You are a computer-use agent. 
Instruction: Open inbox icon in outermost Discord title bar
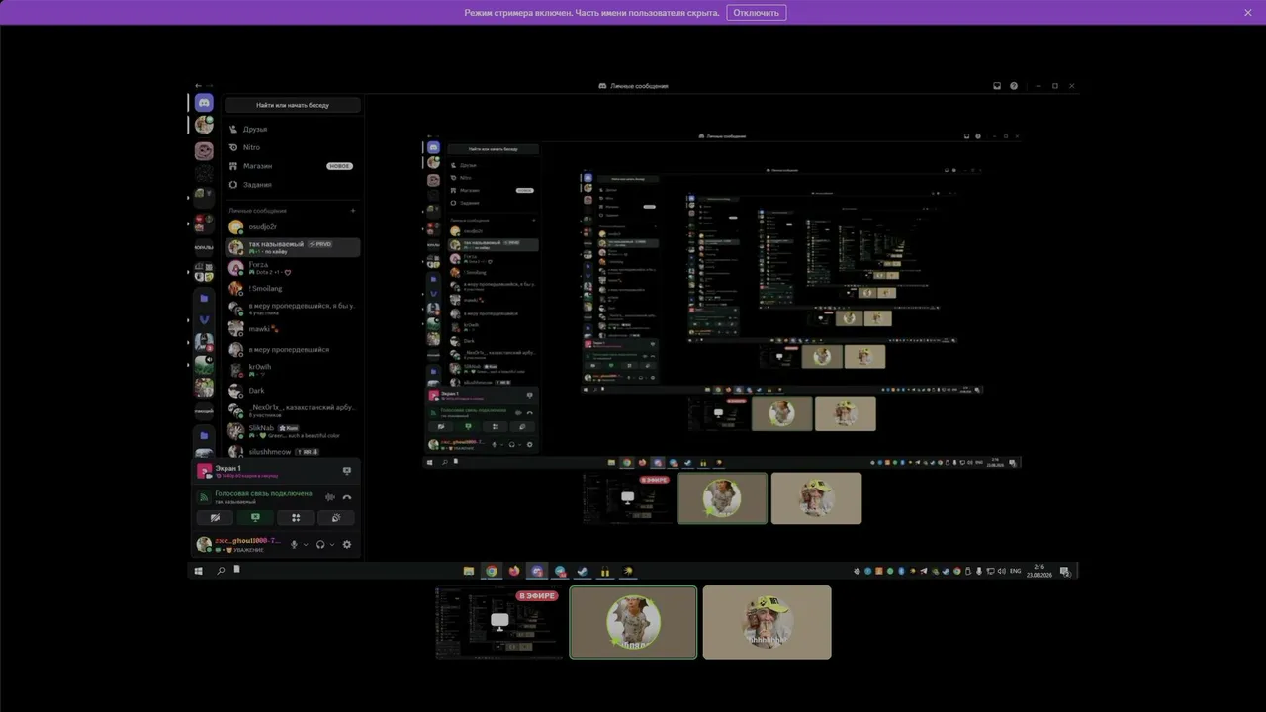[997, 86]
